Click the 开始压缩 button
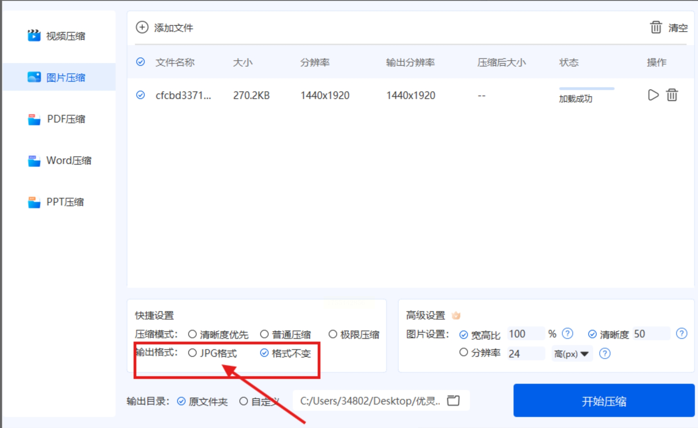This screenshot has width=698, height=428. 604,401
